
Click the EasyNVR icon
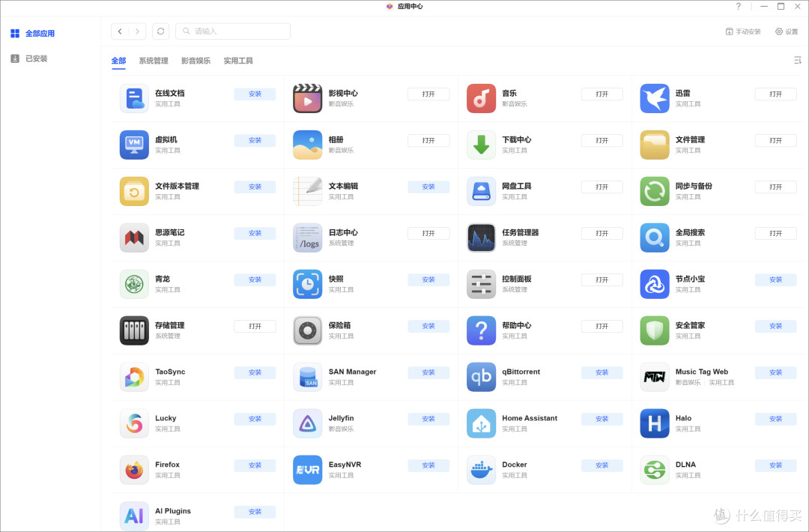308,470
